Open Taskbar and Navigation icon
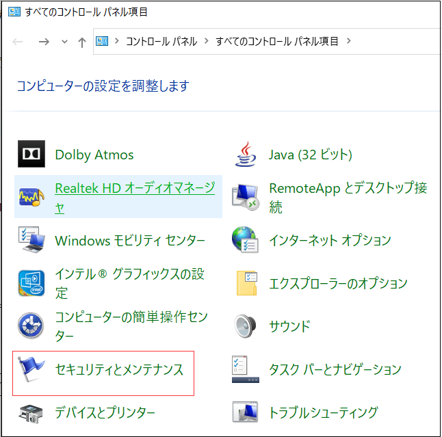This screenshot has width=442, height=437. point(246,369)
